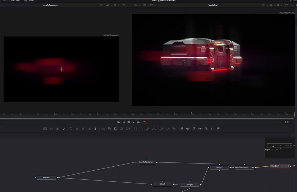The image size is (297, 192).
Task: Add a Rectangle mask node
Action: 135,129
